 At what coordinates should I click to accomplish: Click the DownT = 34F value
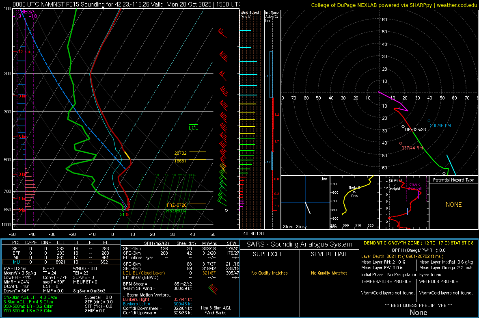point(16,291)
